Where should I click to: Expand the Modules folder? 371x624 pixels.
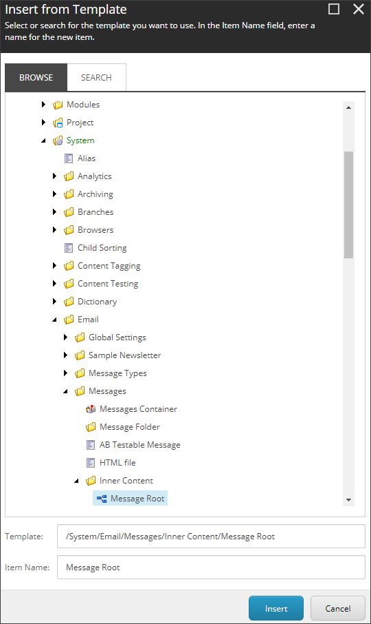point(44,105)
